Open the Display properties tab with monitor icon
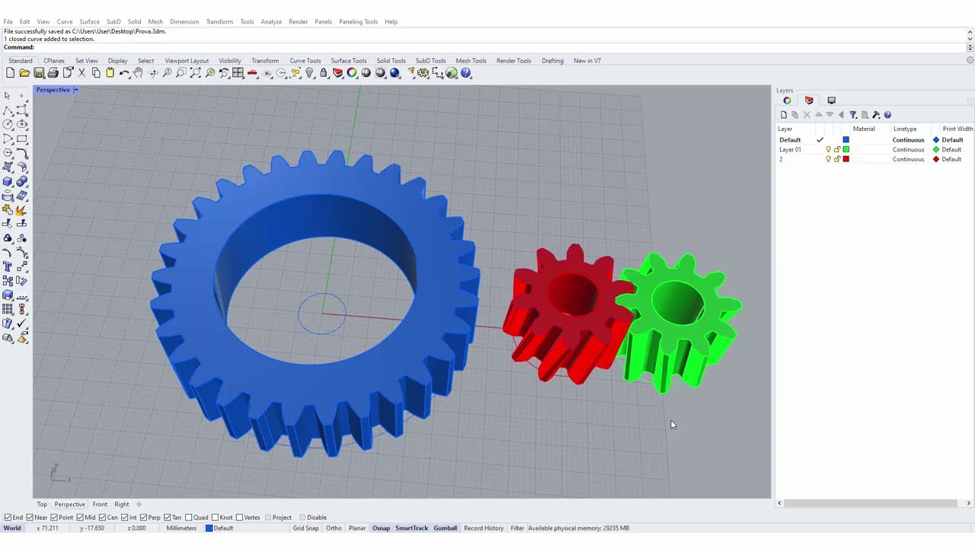The width and height of the screenshot is (975, 548). (831, 100)
